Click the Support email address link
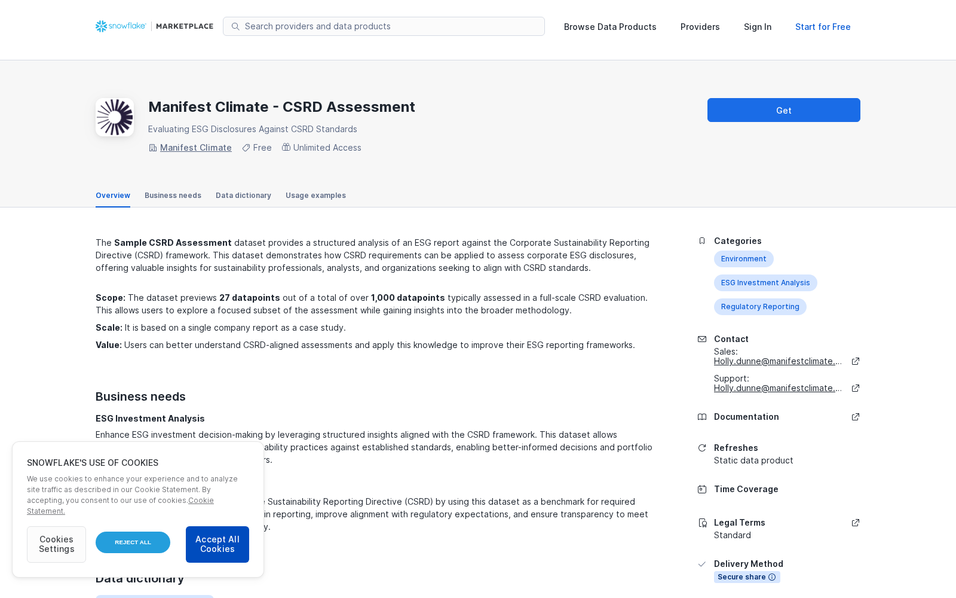956x598 pixels. click(778, 388)
